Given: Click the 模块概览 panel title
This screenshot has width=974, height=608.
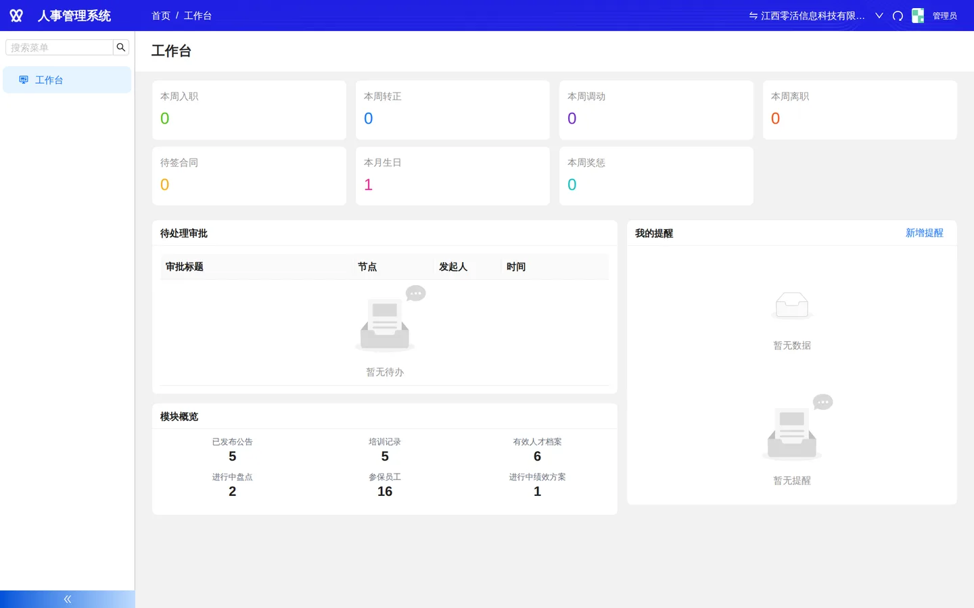Looking at the screenshot, I should pyautogui.click(x=179, y=417).
